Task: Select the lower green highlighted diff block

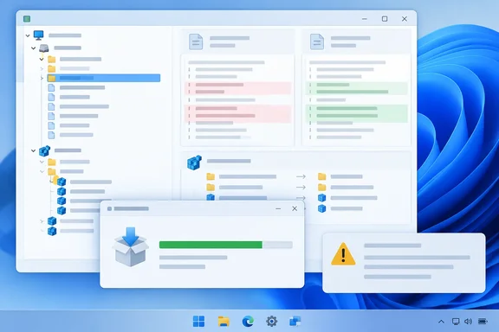Action: click(357, 113)
